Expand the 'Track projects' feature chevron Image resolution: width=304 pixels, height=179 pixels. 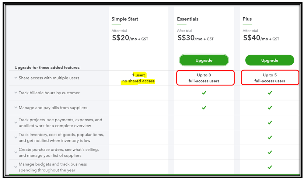click(x=16, y=123)
